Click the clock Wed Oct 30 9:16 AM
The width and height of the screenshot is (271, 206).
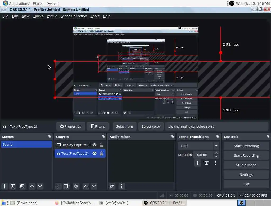[253, 3]
